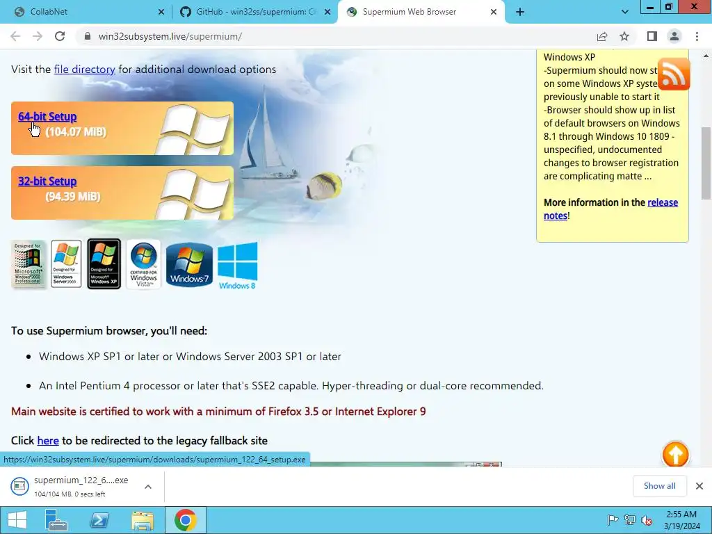The width and height of the screenshot is (712, 534).
Task: Reload the current page
Action: point(60,36)
